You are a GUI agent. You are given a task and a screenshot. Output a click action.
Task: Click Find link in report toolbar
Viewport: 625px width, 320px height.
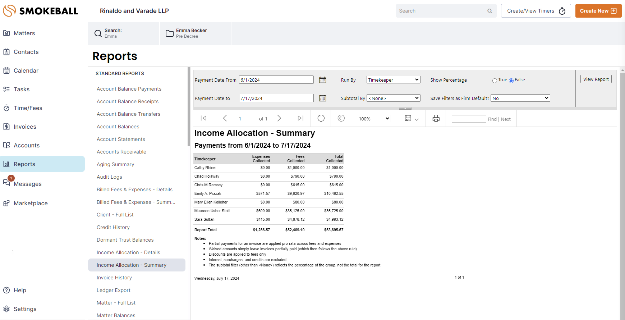492,119
